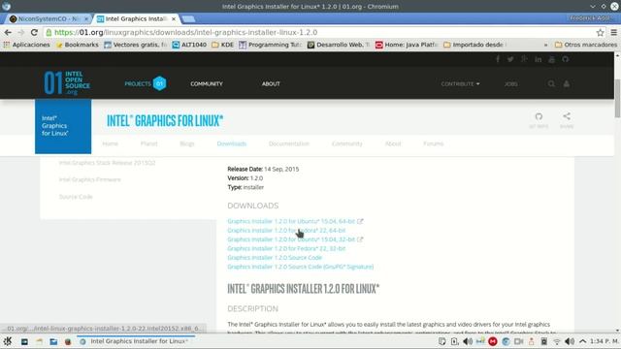Open Twitter social icon in header
This screenshot has height=349, width=621.
coord(510,59)
